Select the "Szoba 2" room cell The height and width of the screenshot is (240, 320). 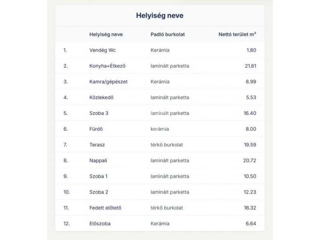click(99, 192)
